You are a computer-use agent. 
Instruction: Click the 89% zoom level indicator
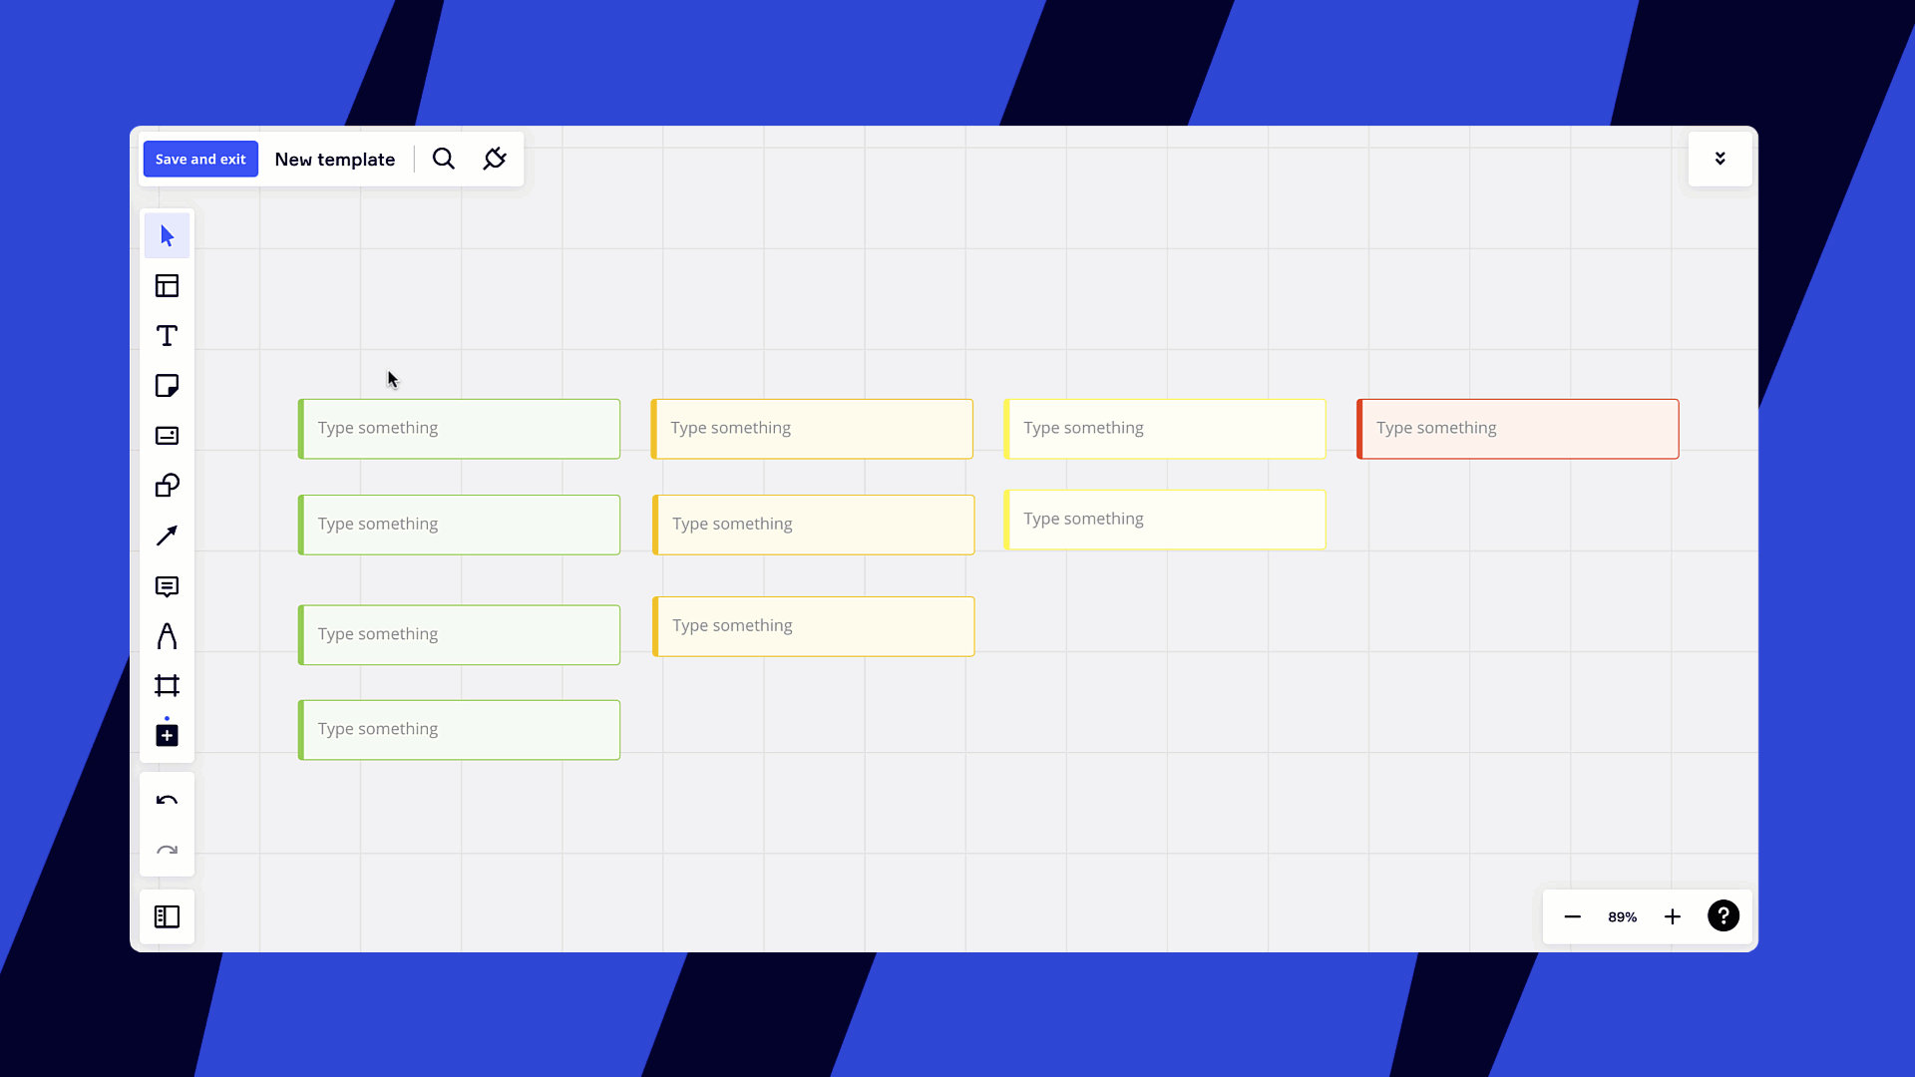pyautogui.click(x=1621, y=916)
